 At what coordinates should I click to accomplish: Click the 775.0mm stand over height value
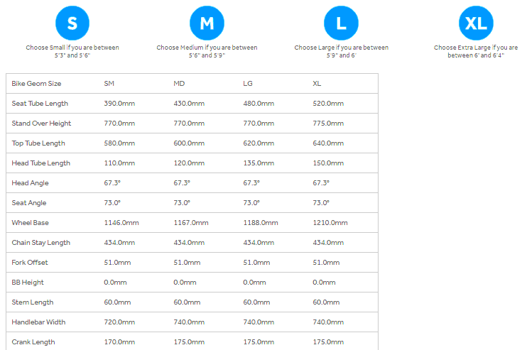[x=328, y=124]
